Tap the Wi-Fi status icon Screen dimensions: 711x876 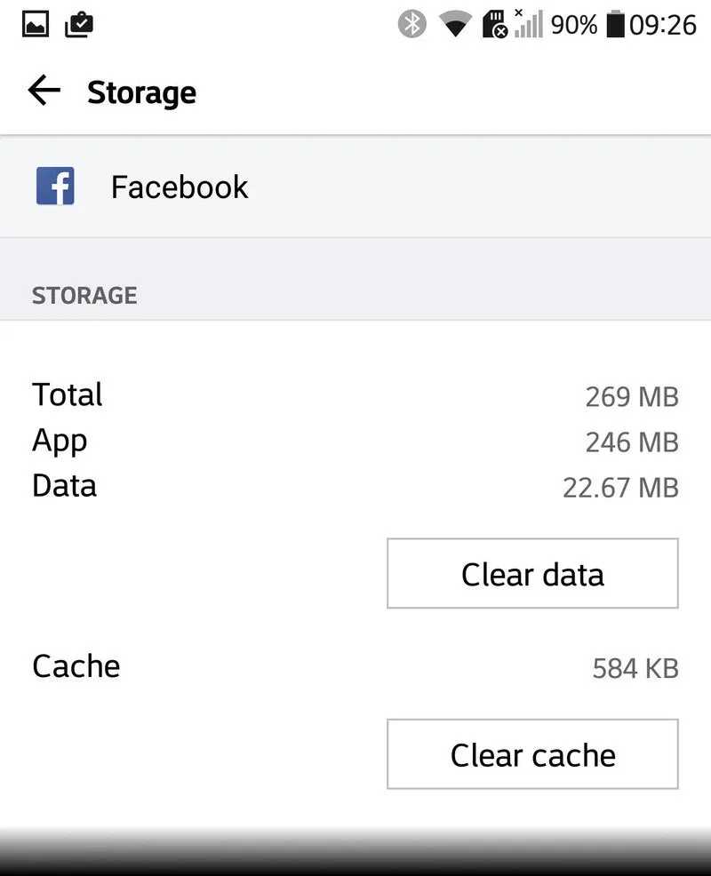coord(455,25)
